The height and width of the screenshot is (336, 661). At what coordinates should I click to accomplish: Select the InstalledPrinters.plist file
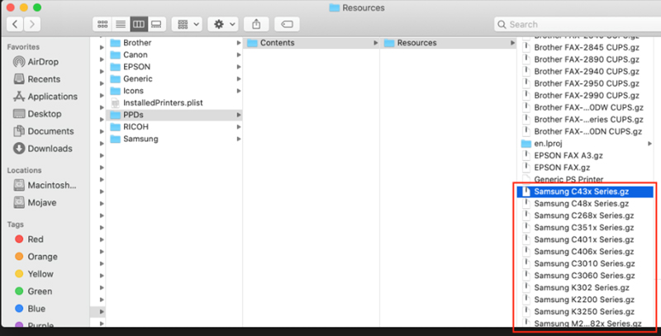tap(174, 102)
